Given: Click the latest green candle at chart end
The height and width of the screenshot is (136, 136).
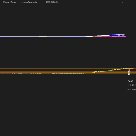Looking at the screenshot, I should pos(126,68).
